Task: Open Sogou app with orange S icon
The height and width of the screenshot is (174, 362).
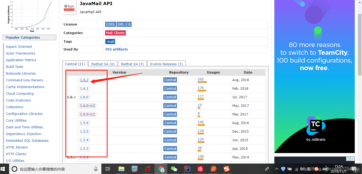Action: [x=227, y=169]
